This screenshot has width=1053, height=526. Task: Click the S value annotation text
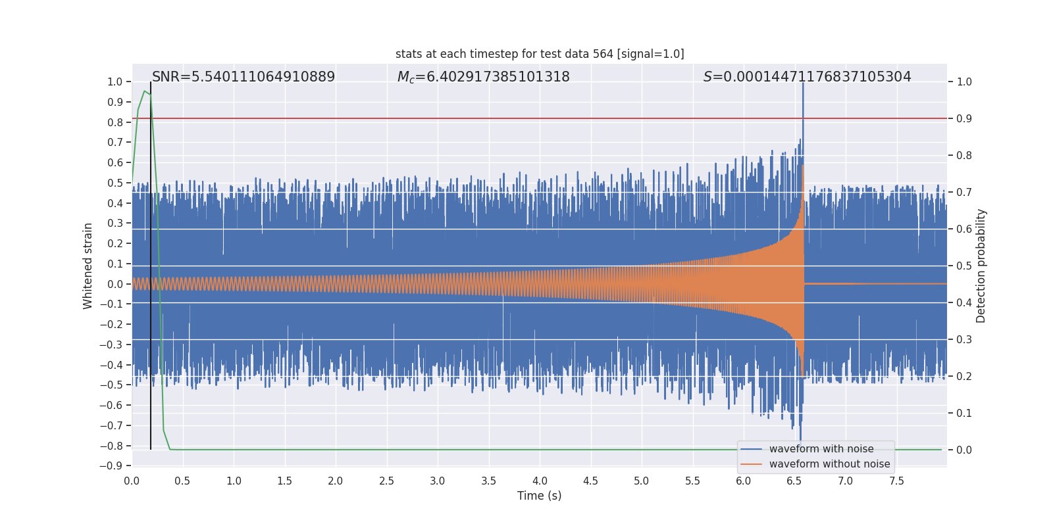click(x=807, y=77)
